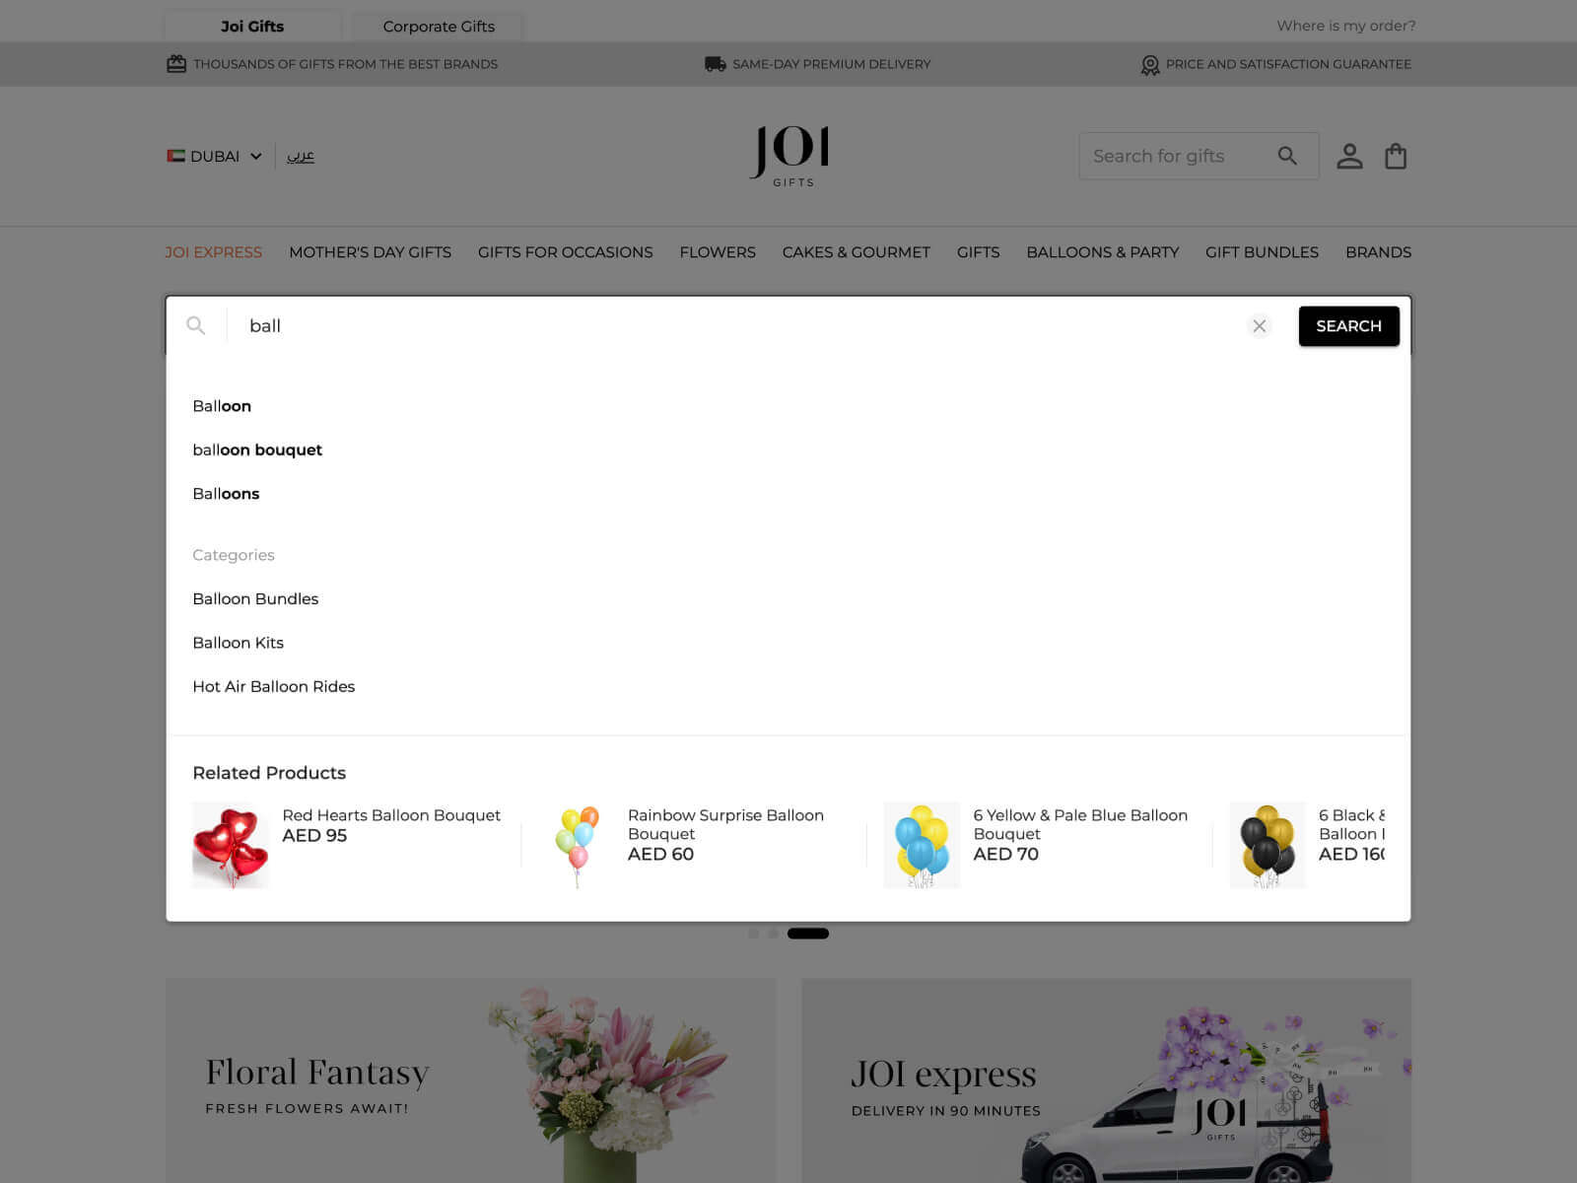This screenshot has width=1577, height=1183.
Task: Switch to the Corporate Gifts tab
Action: click(438, 26)
